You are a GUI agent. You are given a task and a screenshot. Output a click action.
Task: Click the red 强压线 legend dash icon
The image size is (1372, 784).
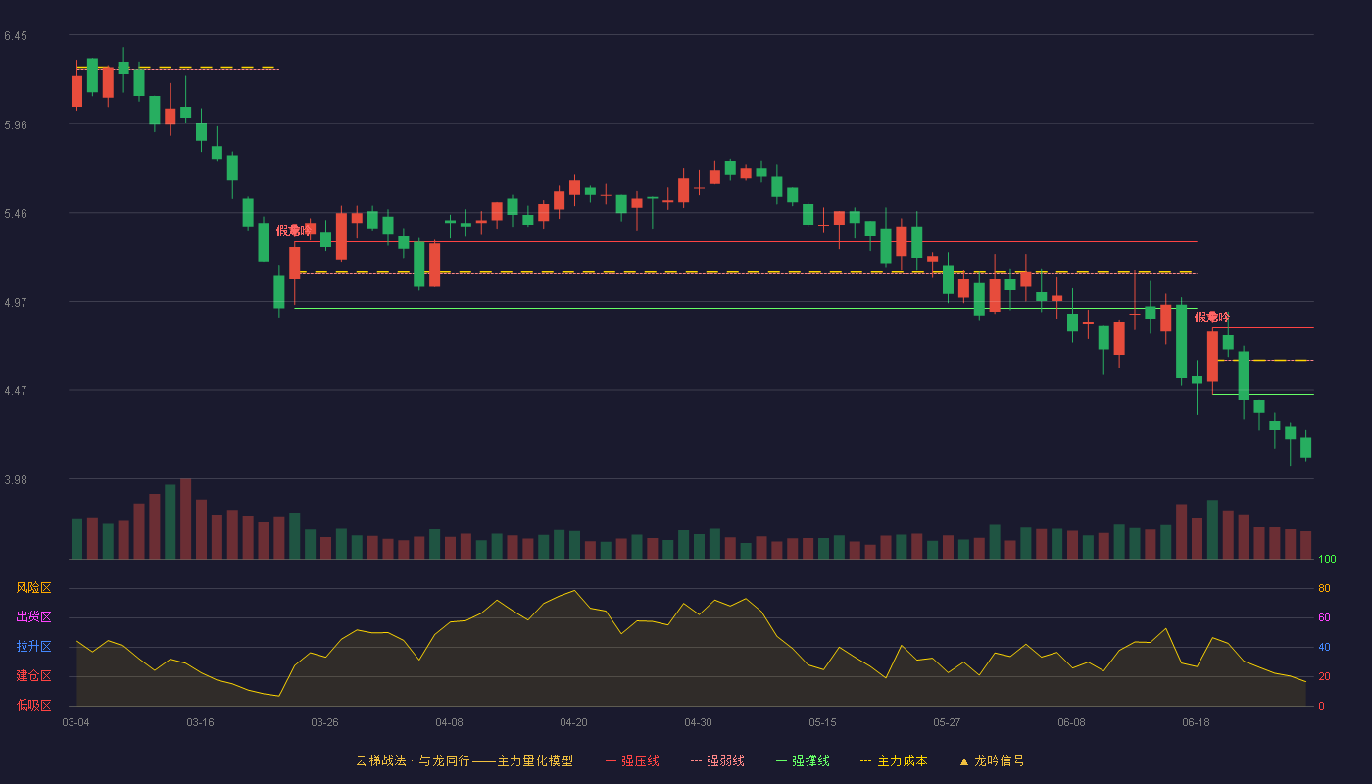click(612, 760)
